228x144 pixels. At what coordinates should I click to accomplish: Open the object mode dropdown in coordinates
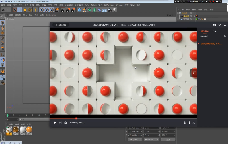[135, 139]
